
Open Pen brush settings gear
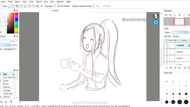point(13,74)
